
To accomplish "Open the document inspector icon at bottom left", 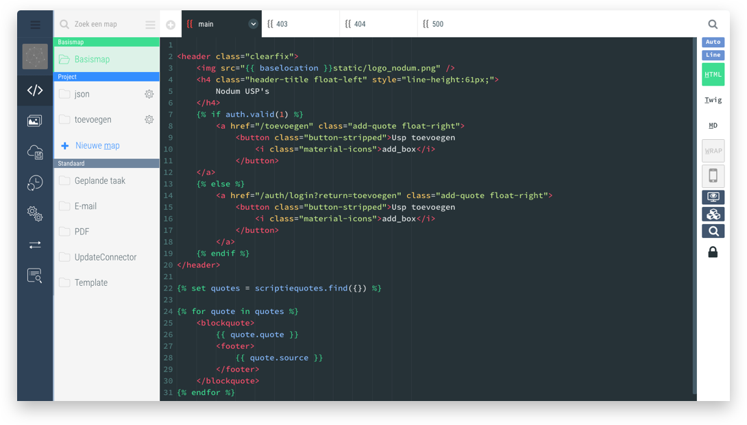I will tap(35, 276).
